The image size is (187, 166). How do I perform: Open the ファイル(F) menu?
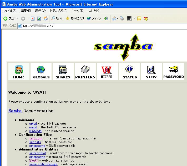coord(10,11)
